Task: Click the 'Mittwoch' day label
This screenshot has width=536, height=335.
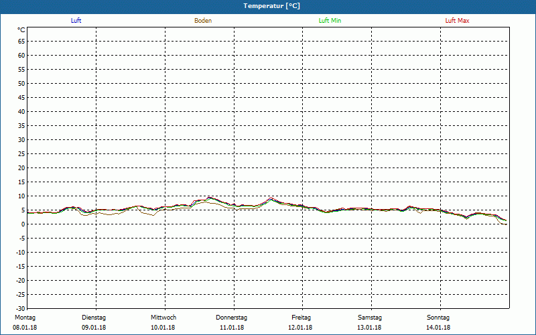Action: tap(163, 318)
